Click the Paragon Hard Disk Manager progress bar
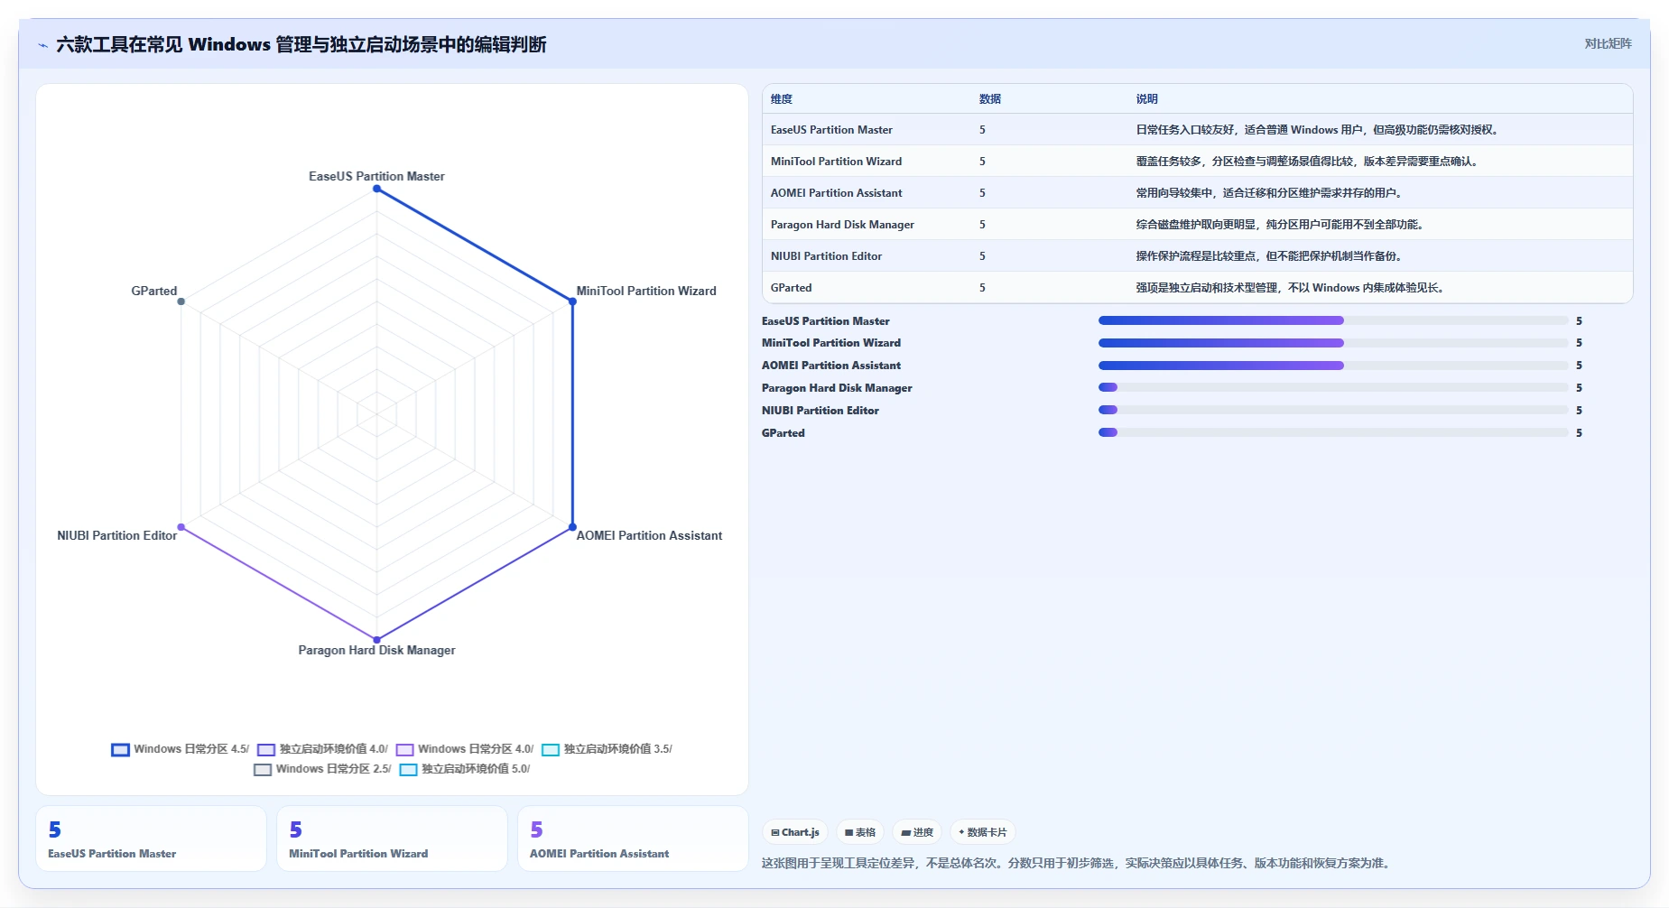 [1333, 387]
